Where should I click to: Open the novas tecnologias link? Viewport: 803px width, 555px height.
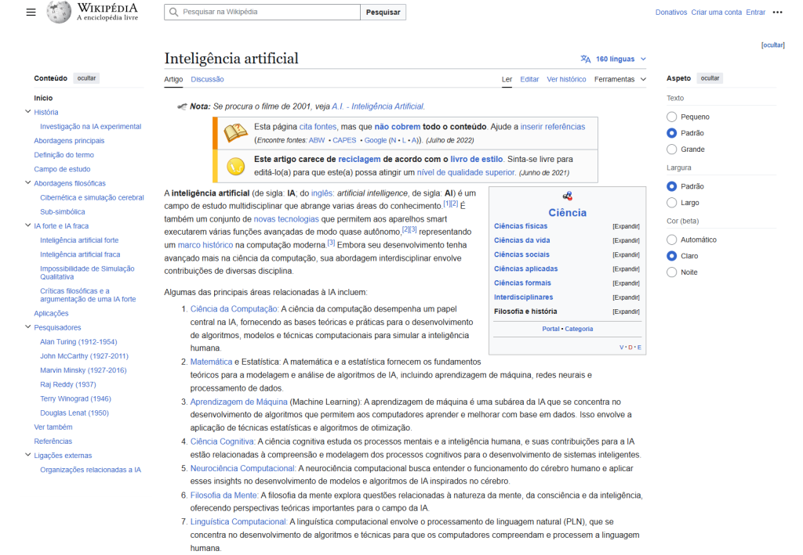286,219
